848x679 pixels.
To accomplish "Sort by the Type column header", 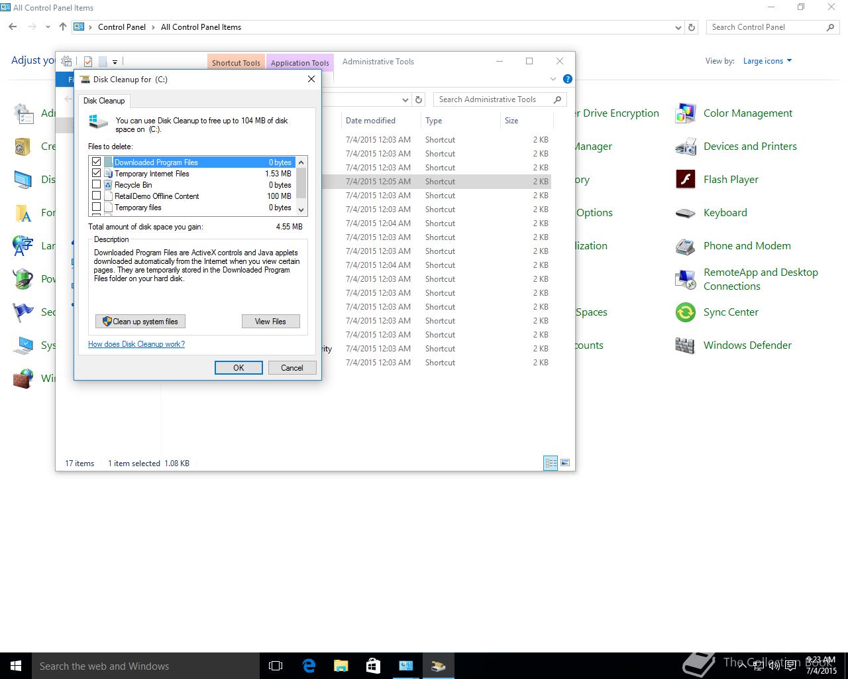I will point(460,121).
